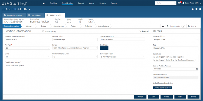Viewport: 203px width, 101px height.
Task: Add a specialty with the plus button
Action: click(x=104, y=48)
